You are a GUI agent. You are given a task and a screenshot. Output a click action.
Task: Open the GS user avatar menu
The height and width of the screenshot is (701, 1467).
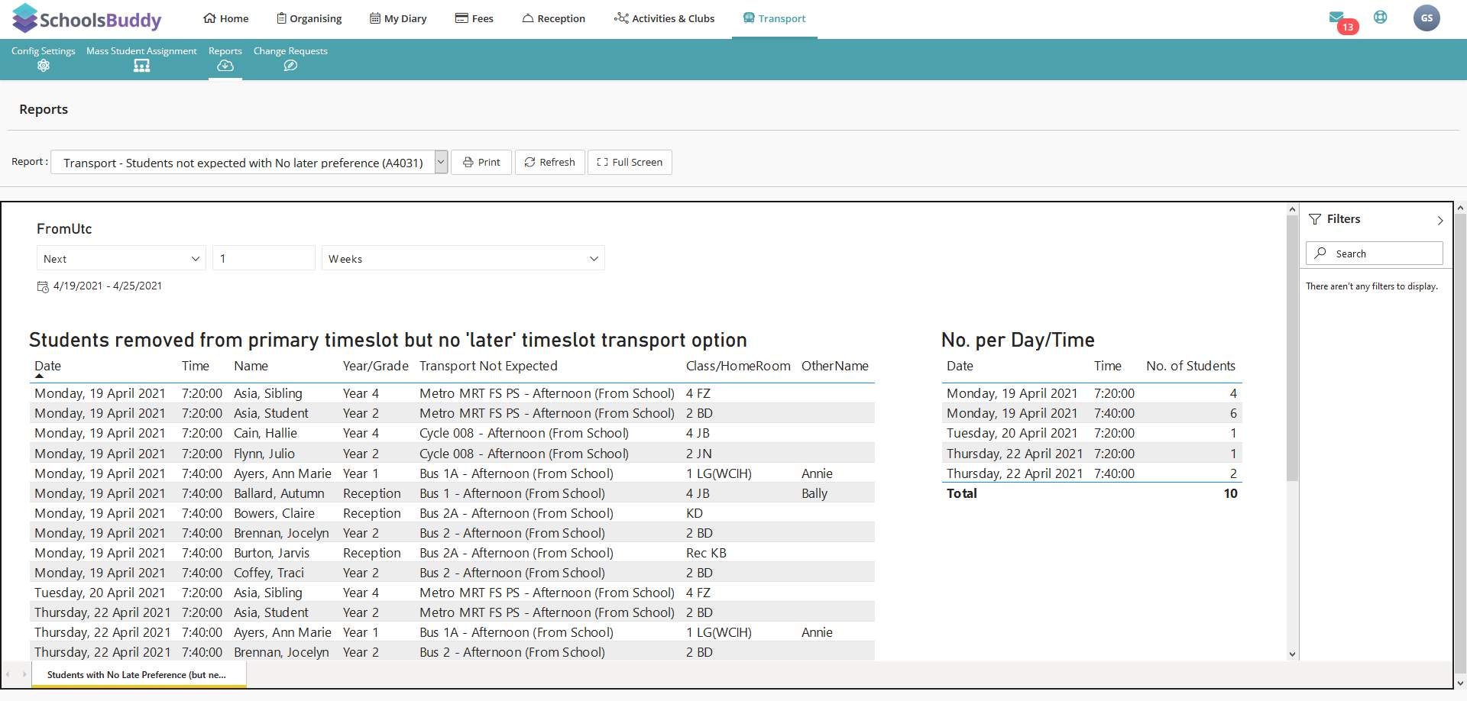coord(1426,18)
